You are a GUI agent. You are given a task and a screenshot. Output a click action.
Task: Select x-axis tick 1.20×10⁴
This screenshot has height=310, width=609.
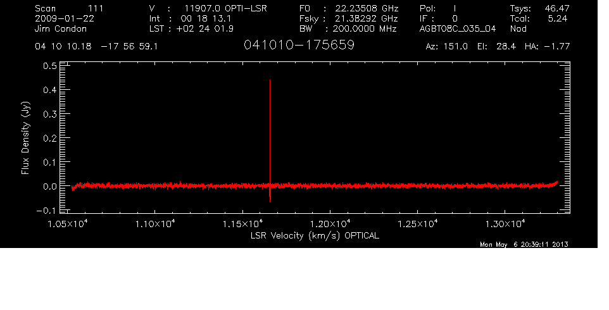pyautogui.click(x=330, y=223)
